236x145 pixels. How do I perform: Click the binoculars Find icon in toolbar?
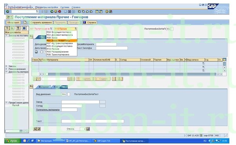[69, 12]
